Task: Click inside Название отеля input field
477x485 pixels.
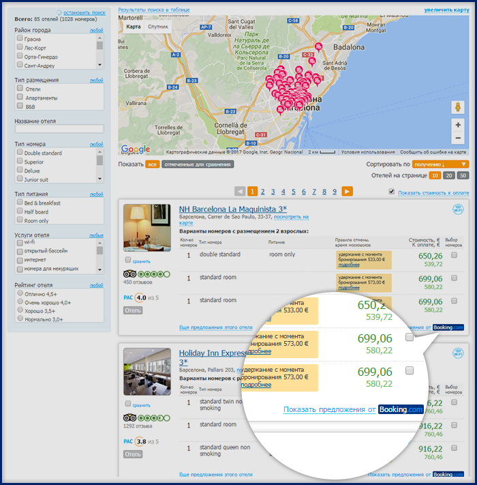Action: pos(59,129)
